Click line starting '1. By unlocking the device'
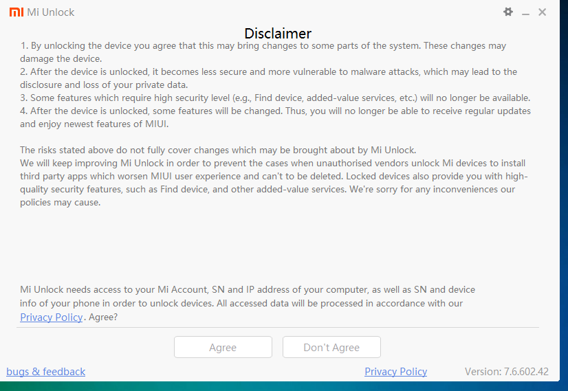Screen dimensions: 568x391 [263, 45]
